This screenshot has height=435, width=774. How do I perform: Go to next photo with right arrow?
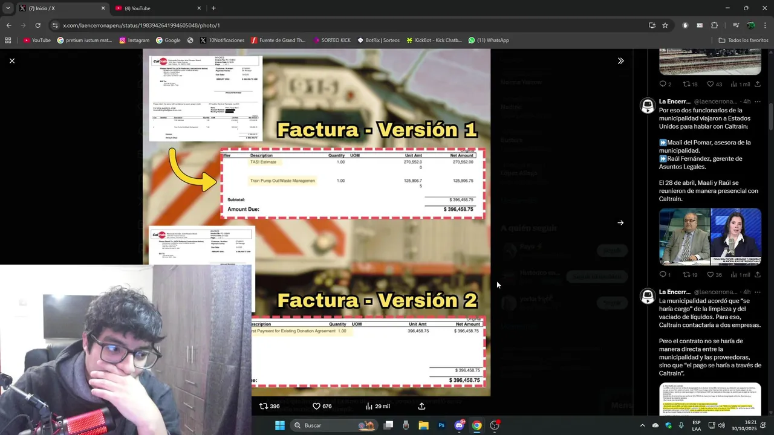click(620, 222)
